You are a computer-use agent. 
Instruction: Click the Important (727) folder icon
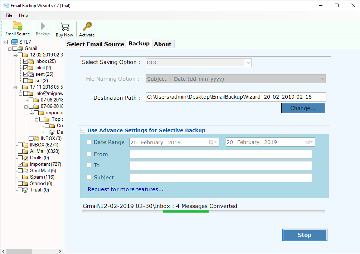click(x=25, y=164)
